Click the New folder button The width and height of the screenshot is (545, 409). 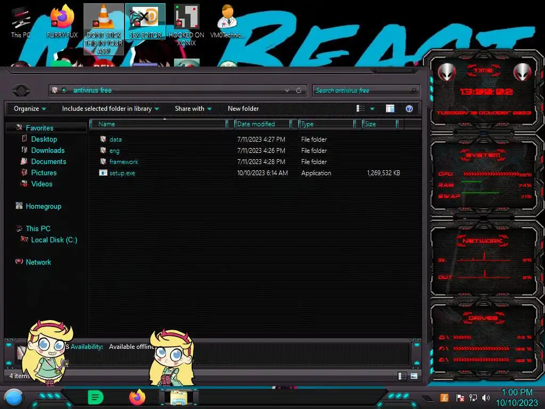coord(243,109)
